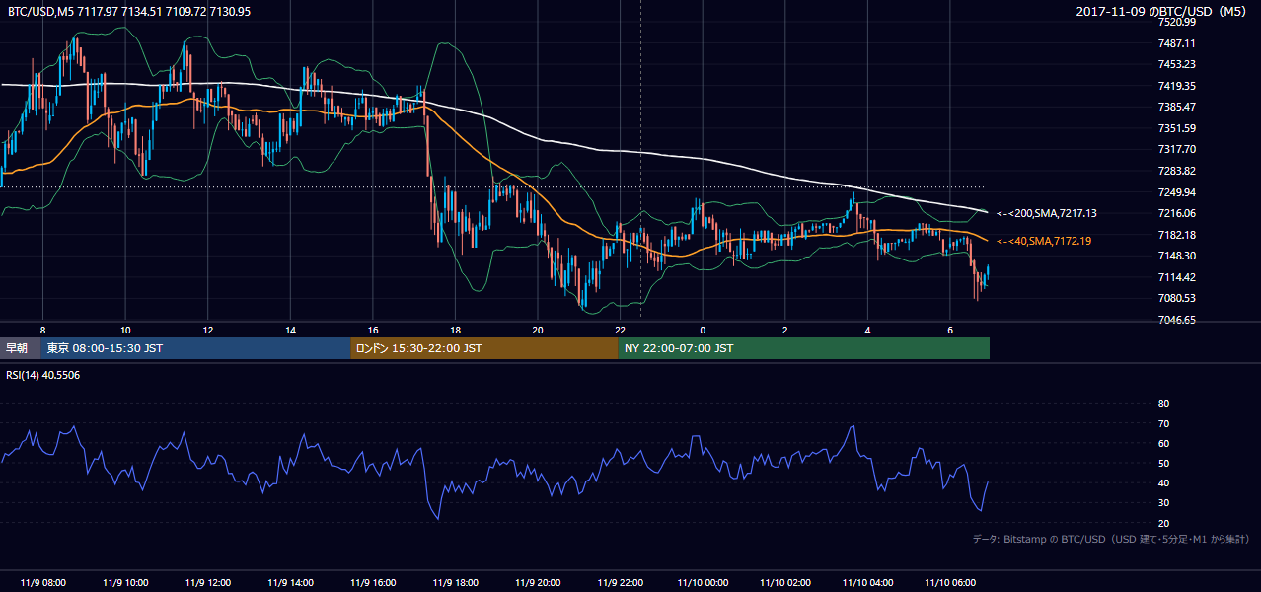
Task: Click the 7419.35 price axis value
Action: click(x=1177, y=86)
